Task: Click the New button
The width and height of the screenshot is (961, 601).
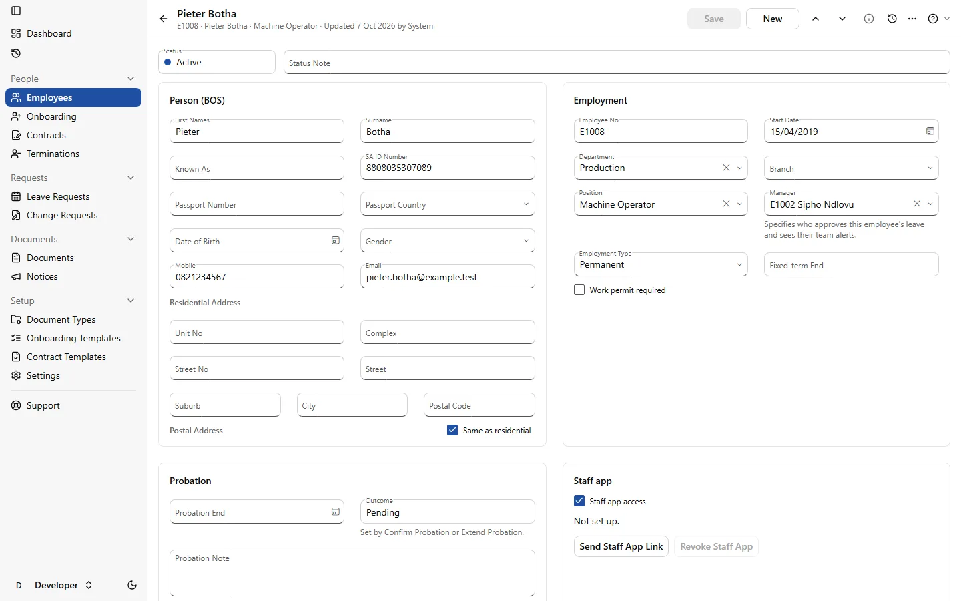Action: coord(773,19)
